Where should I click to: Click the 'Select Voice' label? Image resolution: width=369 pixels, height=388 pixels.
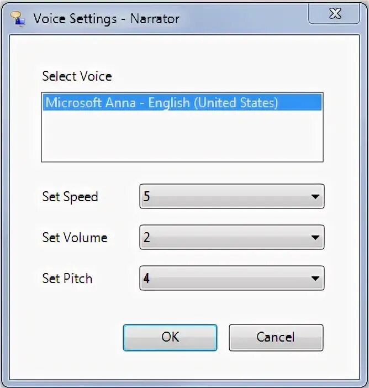click(x=77, y=76)
